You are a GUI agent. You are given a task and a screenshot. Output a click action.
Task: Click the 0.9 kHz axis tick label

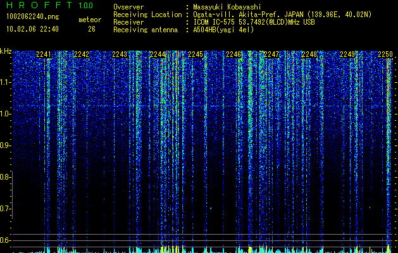[5, 145]
